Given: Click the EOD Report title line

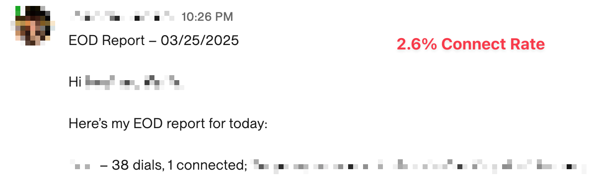Looking at the screenshot, I should pyautogui.click(x=154, y=40).
